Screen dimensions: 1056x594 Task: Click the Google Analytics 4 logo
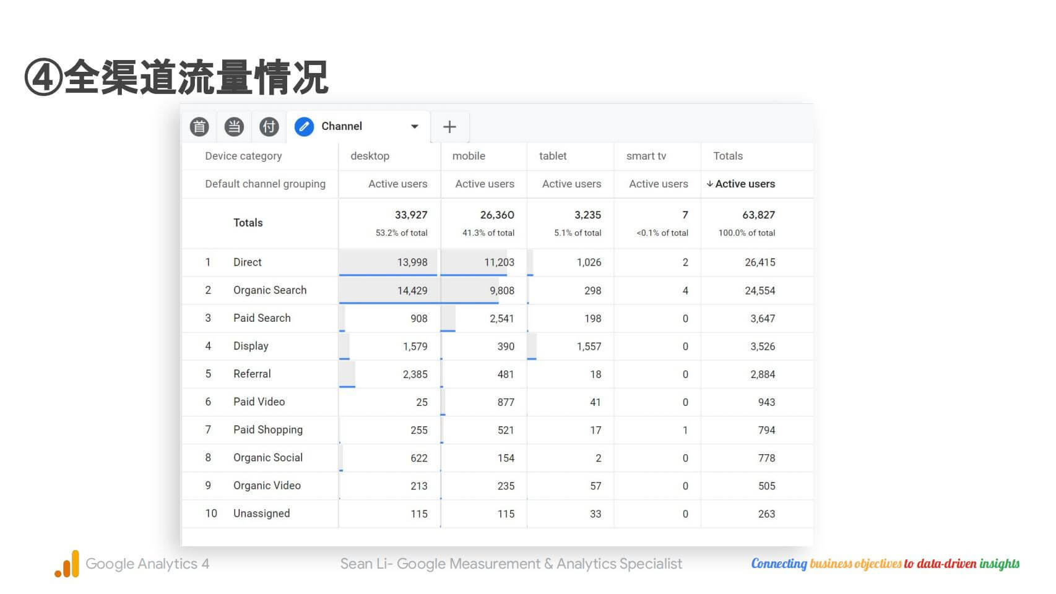click(67, 564)
